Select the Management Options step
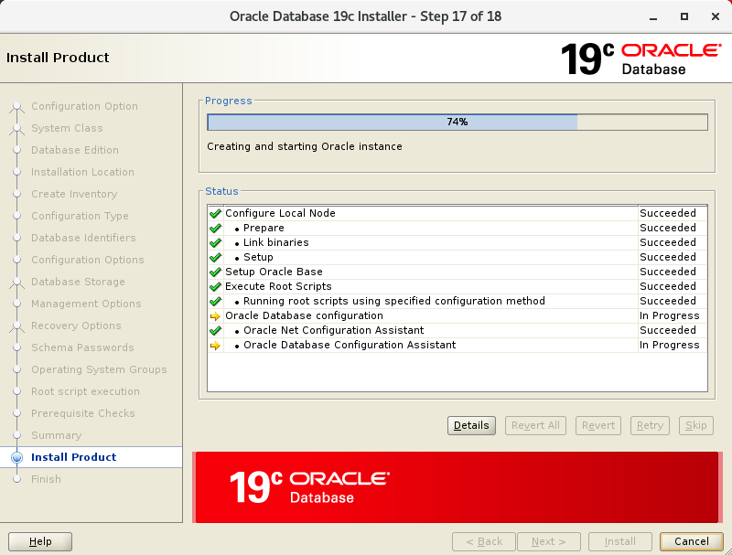732x555 pixels. point(86,304)
